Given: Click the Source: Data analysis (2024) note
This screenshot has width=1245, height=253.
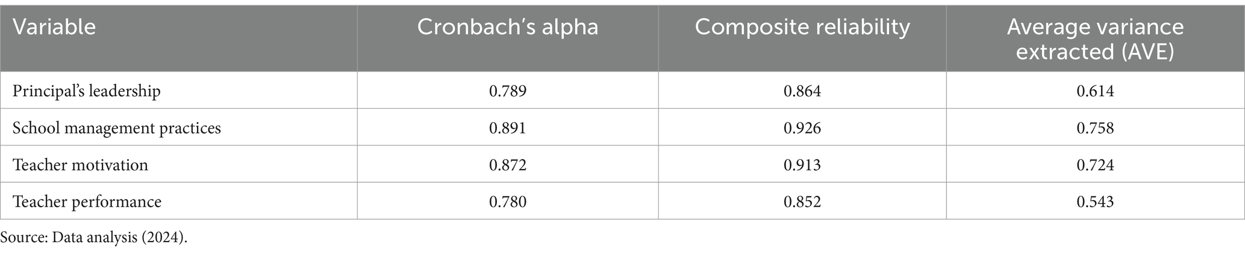Looking at the screenshot, I should [x=94, y=237].
